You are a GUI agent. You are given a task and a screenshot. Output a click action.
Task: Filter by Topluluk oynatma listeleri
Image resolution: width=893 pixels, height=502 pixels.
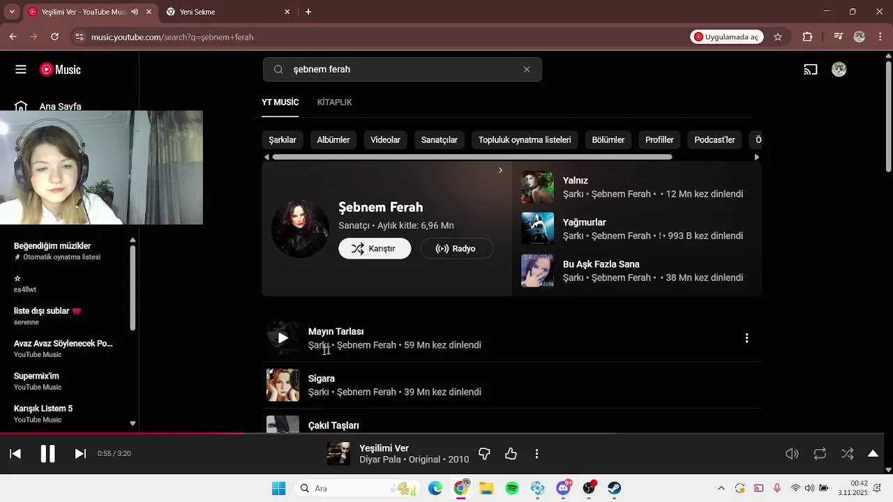(x=525, y=140)
